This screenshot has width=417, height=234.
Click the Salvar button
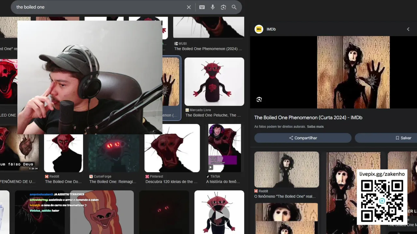pyautogui.click(x=386, y=138)
